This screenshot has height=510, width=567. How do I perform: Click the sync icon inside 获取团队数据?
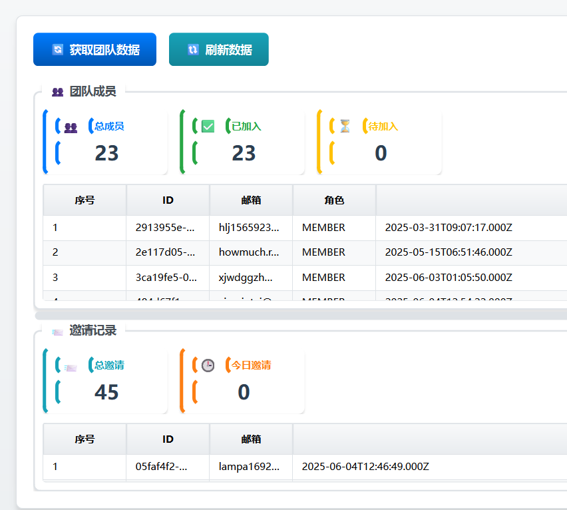click(x=58, y=49)
